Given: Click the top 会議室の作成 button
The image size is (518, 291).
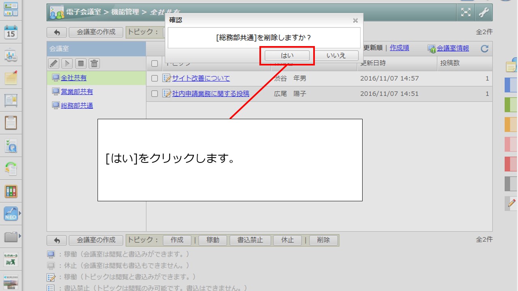Looking at the screenshot, I should (96, 32).
